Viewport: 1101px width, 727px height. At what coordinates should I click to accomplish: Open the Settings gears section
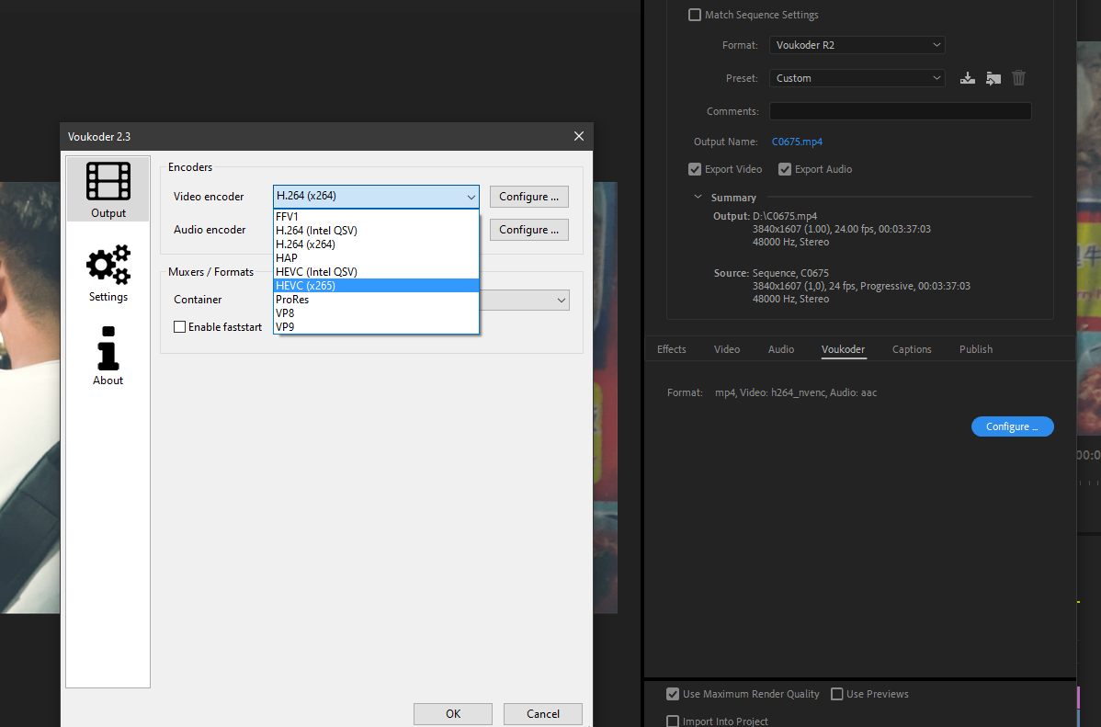pyautogui.click(x=108, y=273)
